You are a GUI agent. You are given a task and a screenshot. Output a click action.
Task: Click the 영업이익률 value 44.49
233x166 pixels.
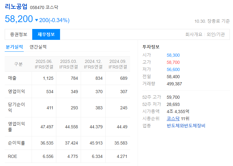122,127
